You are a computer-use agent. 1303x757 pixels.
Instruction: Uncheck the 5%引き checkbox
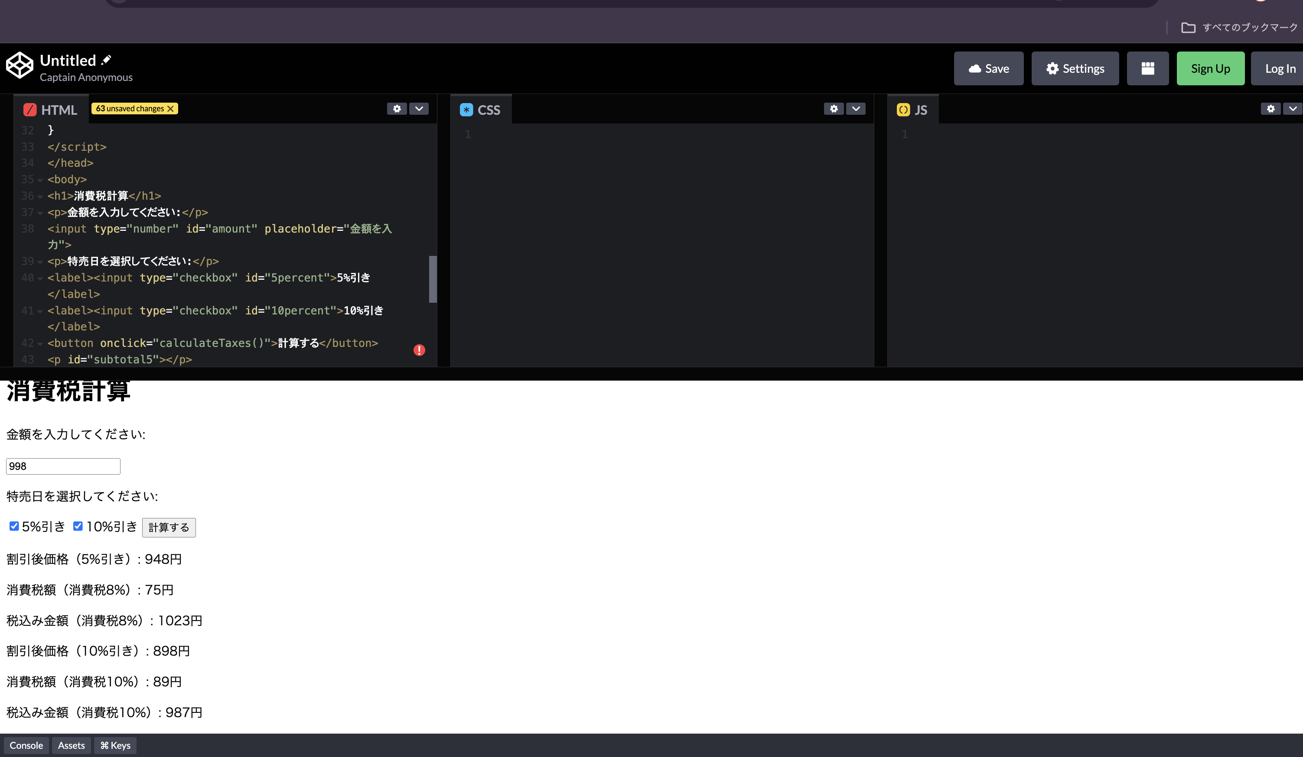14,526
